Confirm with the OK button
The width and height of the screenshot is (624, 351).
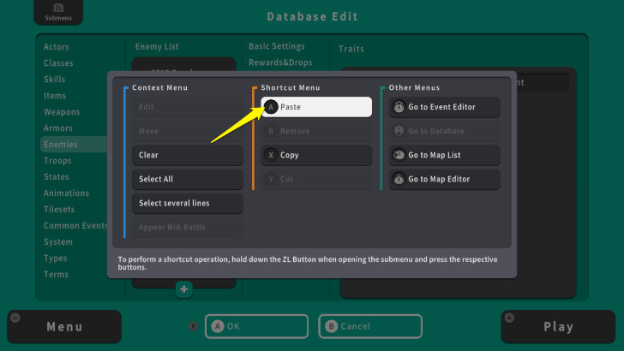(256, 326)
